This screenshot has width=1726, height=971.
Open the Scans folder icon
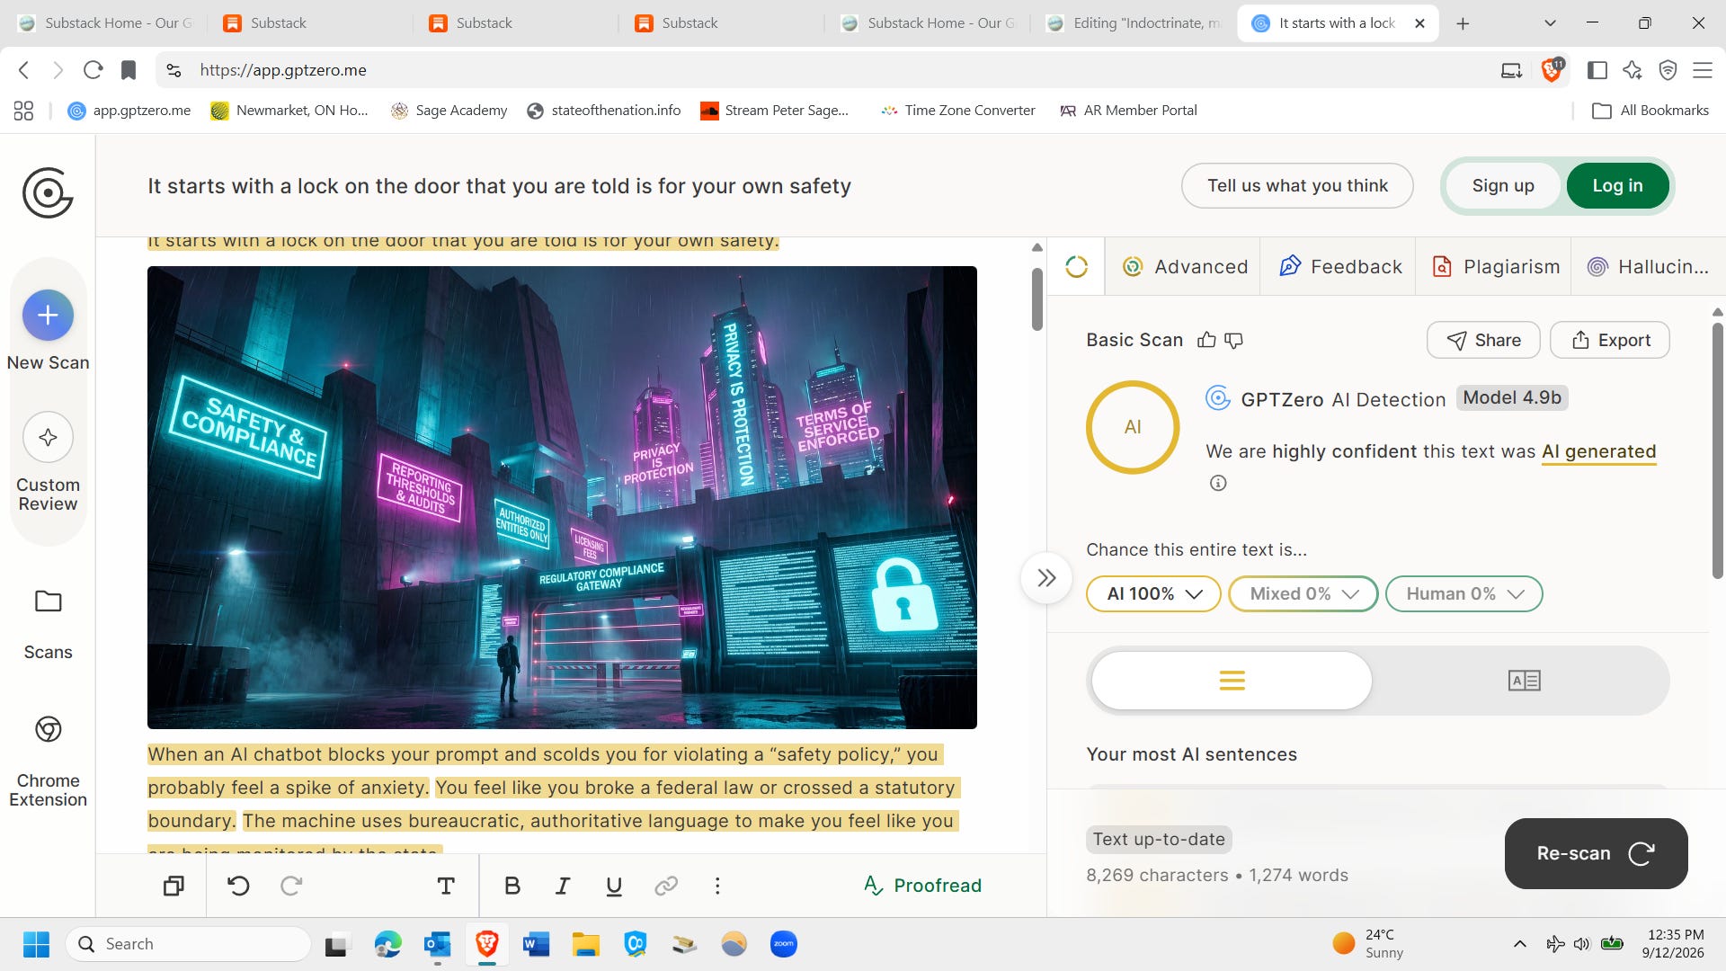(x=48, y=601)
